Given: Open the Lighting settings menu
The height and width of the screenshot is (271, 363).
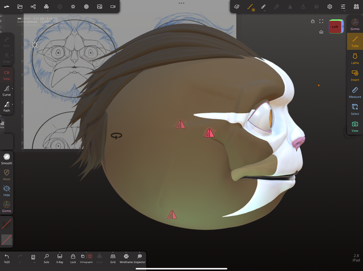Looking at the screenshot, I should coord(73,6).
